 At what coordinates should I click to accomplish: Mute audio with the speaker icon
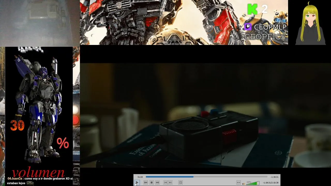pyautogui.click(x=243, y=184)
